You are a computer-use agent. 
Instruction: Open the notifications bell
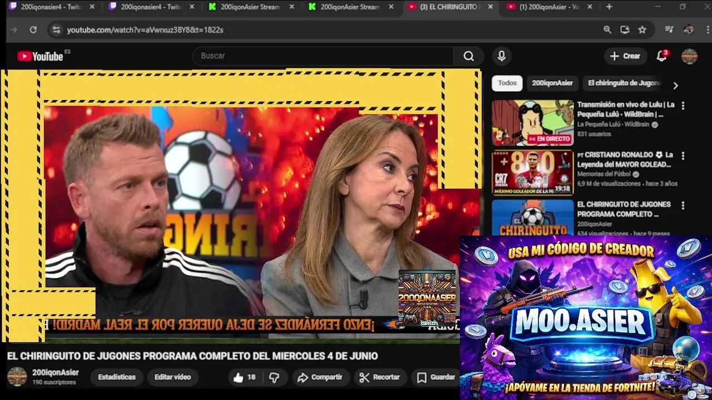(661, 56)
